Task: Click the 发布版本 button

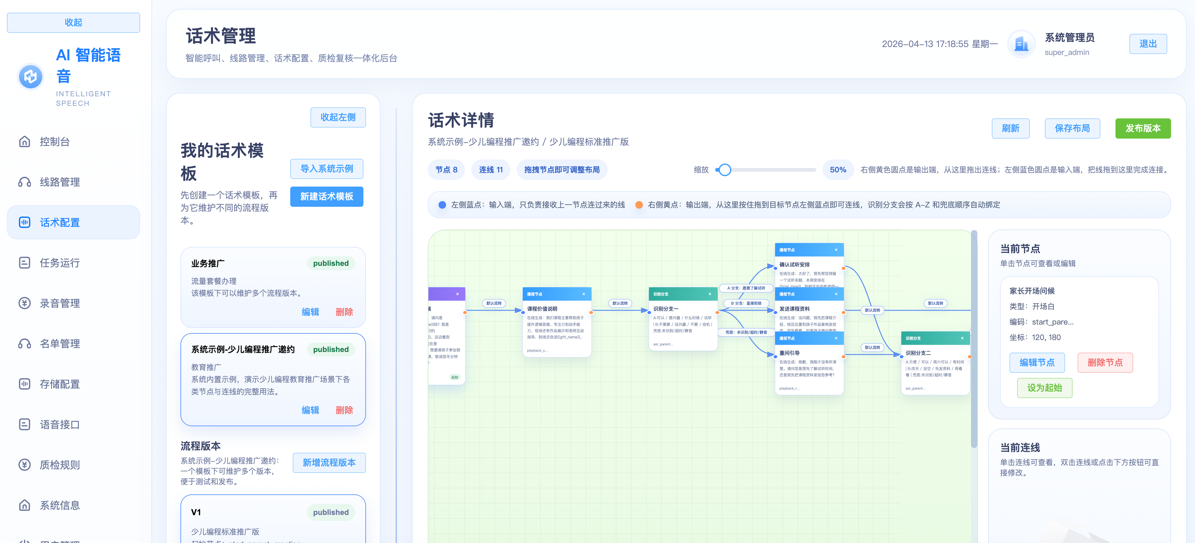Action: coord(1143,128)
